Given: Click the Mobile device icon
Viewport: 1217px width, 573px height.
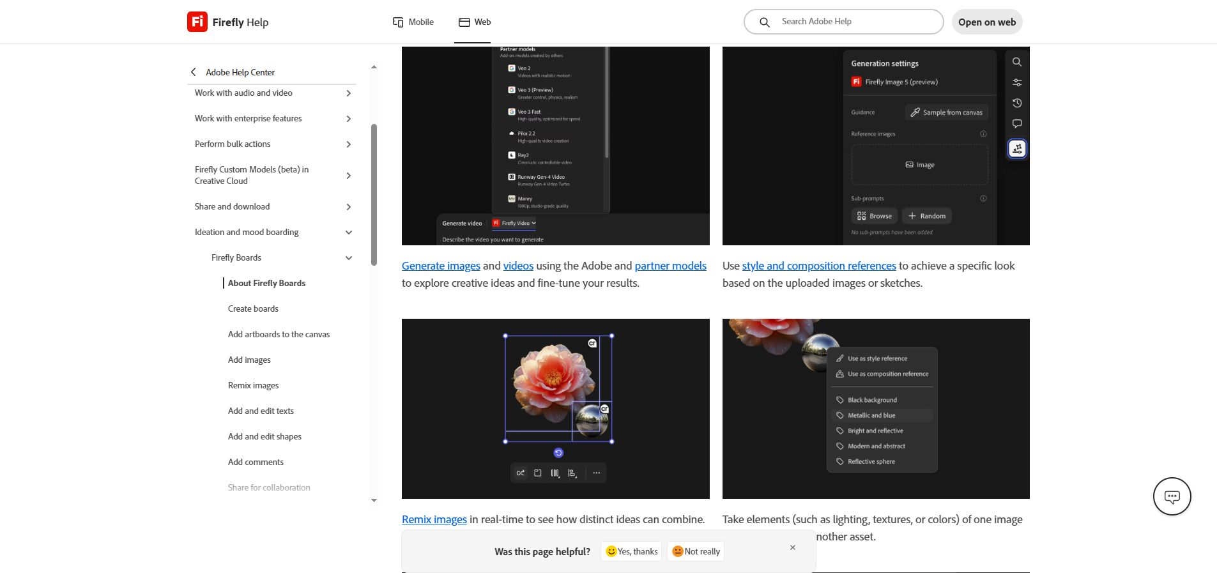Looking at the screenshot, I should point(397,22).
